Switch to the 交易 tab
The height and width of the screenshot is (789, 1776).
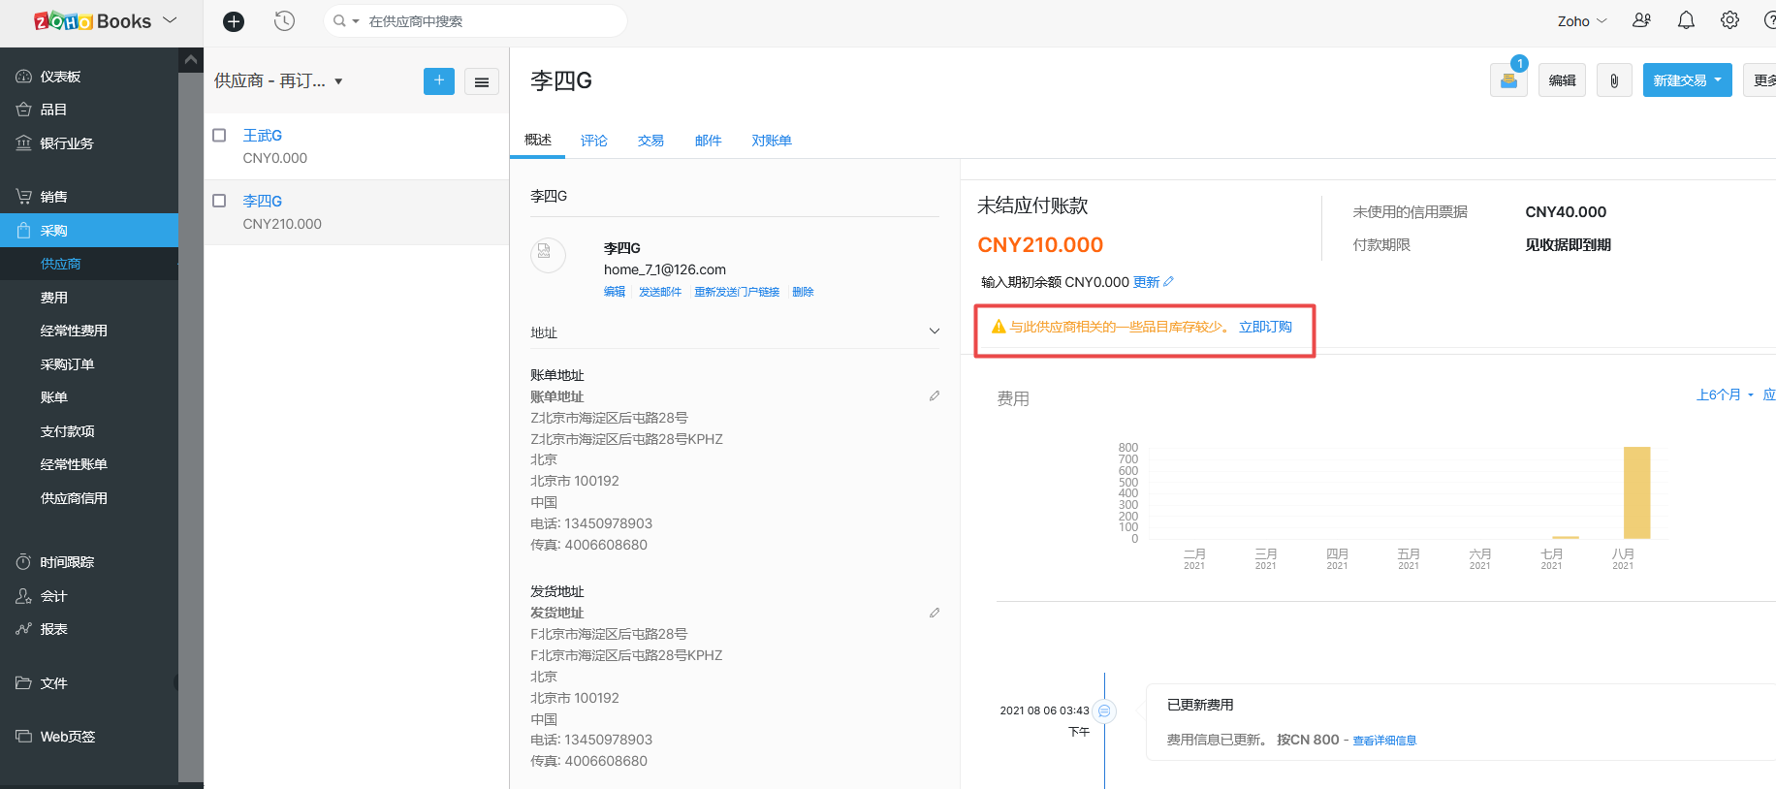coord(650,141)
